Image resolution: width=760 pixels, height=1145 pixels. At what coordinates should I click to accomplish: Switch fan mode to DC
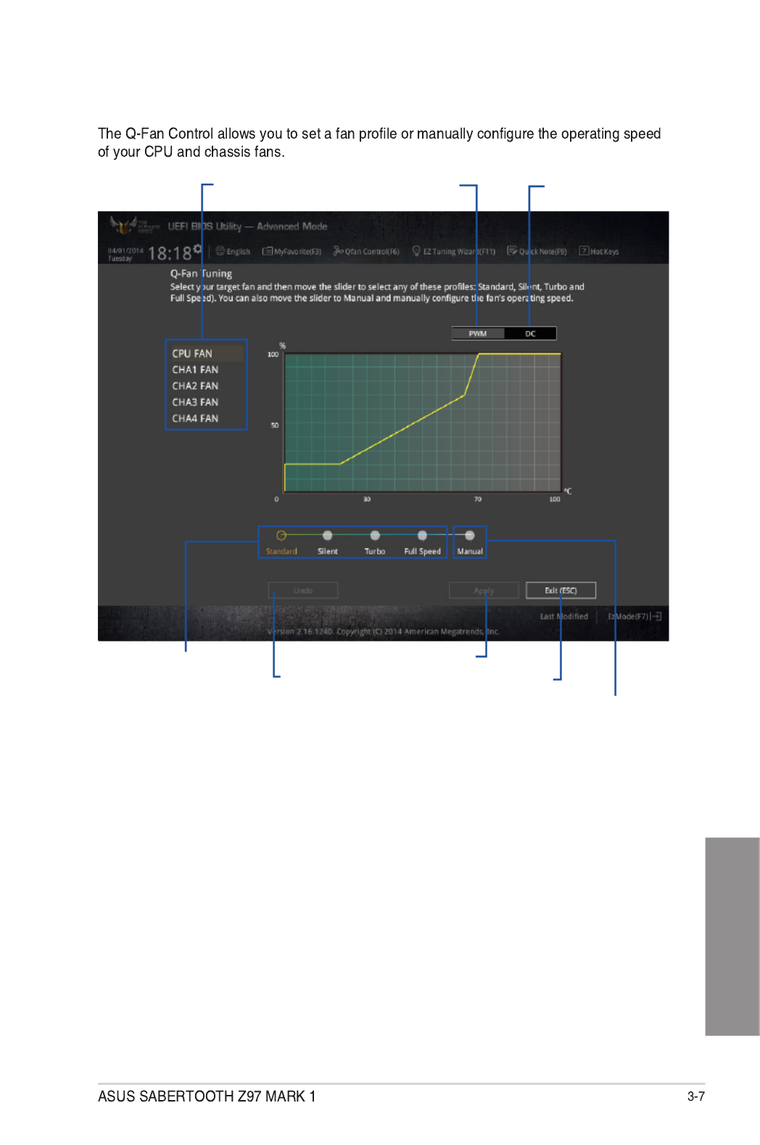pyautogui.click(x=530, y=334)
